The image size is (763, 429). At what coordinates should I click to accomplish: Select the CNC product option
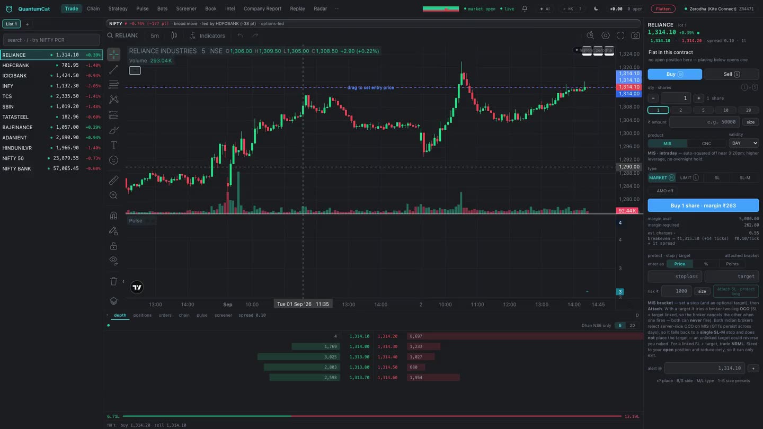point(706,144)
